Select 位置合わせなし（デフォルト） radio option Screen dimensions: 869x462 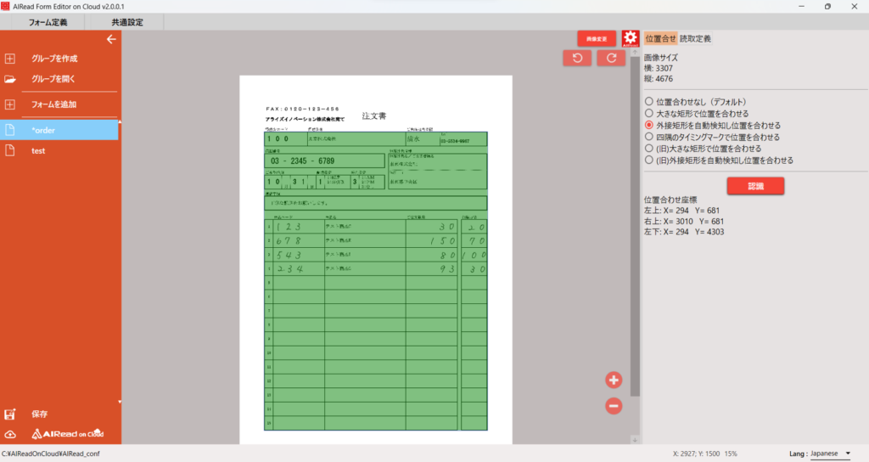649,101
